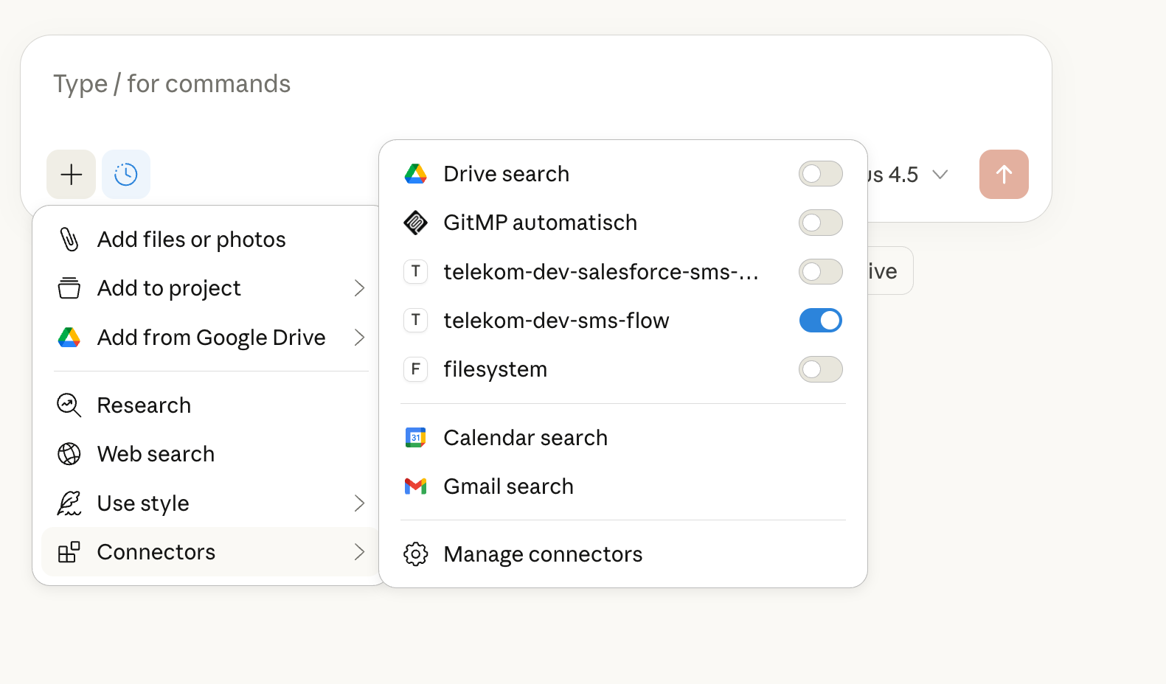This screenshot has width=1166, height=684.
Task: Click into the message input field
Action: (516, 85)
